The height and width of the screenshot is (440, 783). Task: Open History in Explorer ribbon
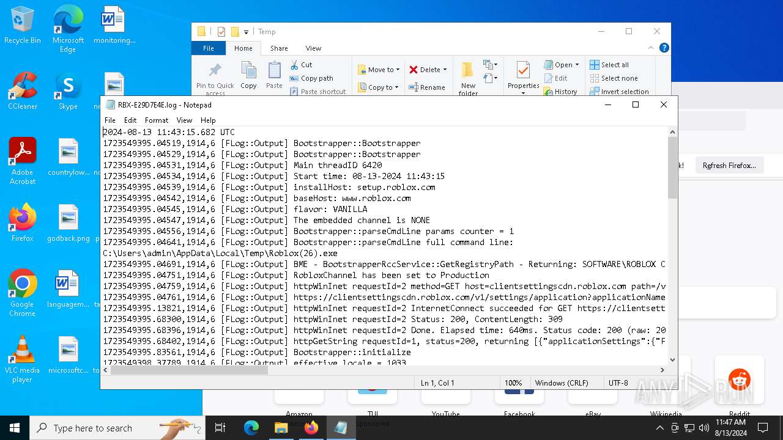(560, 92)
